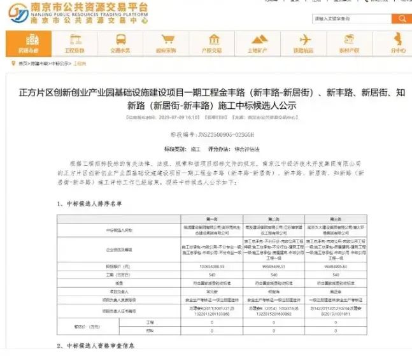Click 中标公示 in the breadcrumb trail
This screenshot has height=356, width=412.
pos(60,64)
